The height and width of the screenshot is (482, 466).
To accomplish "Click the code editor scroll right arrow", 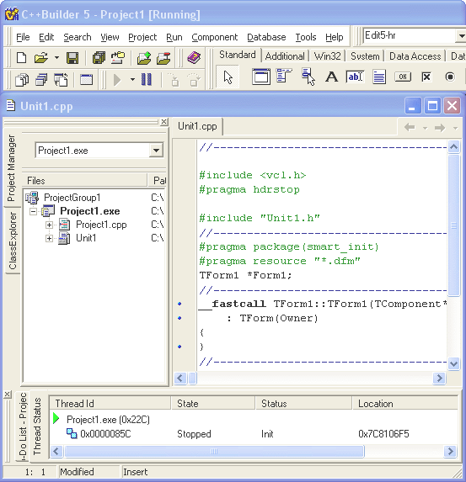I will pos(439,378).
